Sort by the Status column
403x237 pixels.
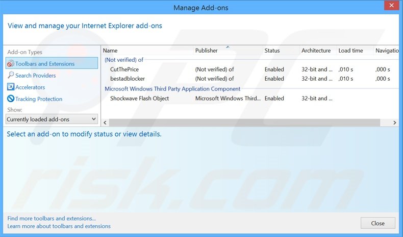coord(272,51)
